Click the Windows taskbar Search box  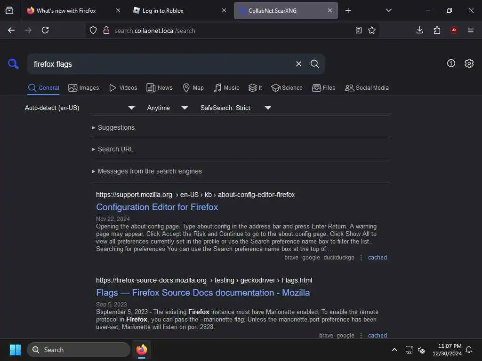click(79, 350)
